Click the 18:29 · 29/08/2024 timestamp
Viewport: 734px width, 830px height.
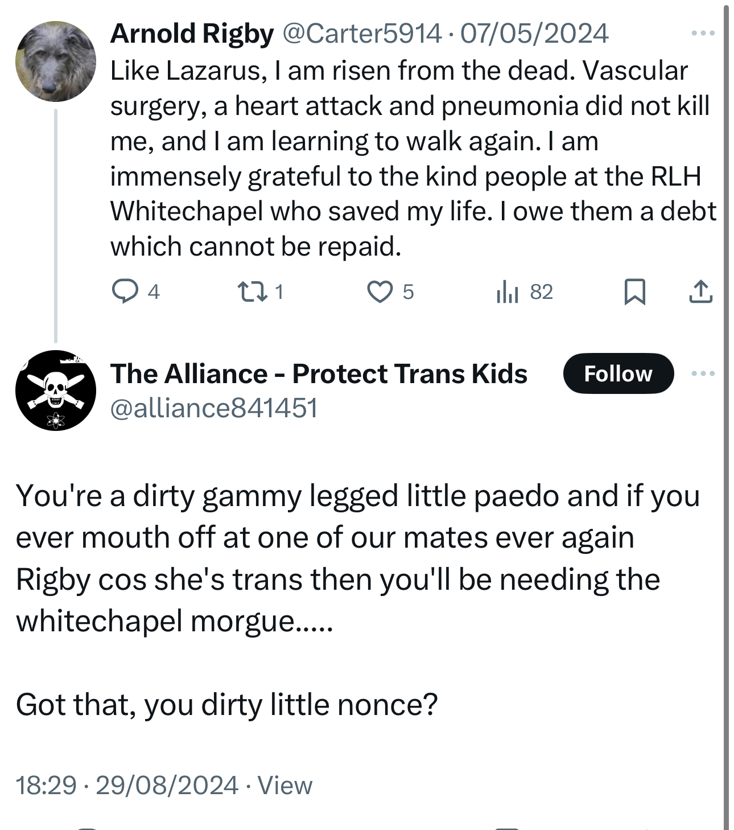[x=126, y=786]
